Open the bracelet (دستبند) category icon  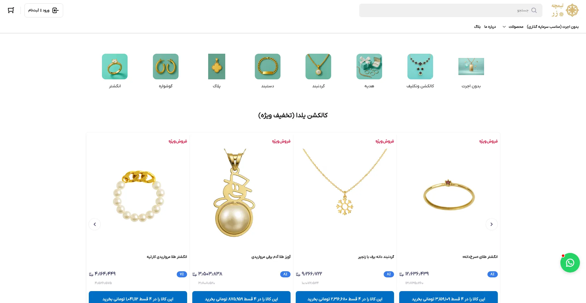[x=268, y=67]
